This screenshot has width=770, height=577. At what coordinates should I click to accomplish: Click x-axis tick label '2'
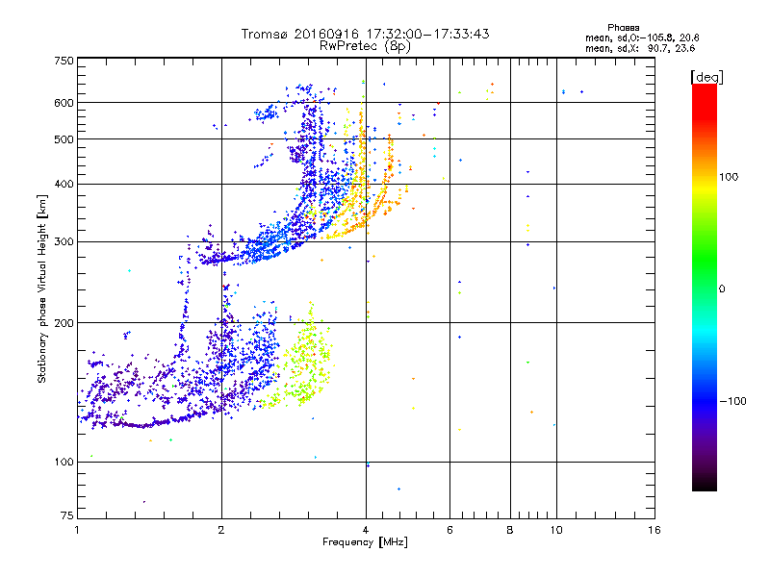221,530
